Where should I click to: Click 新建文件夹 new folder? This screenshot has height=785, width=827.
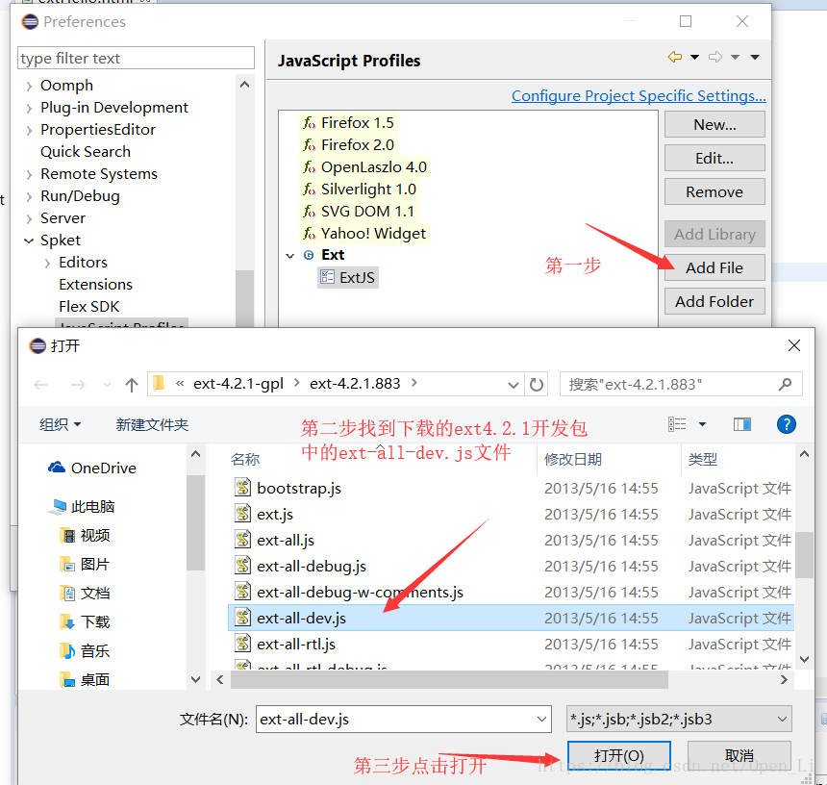tap(152, 424)
